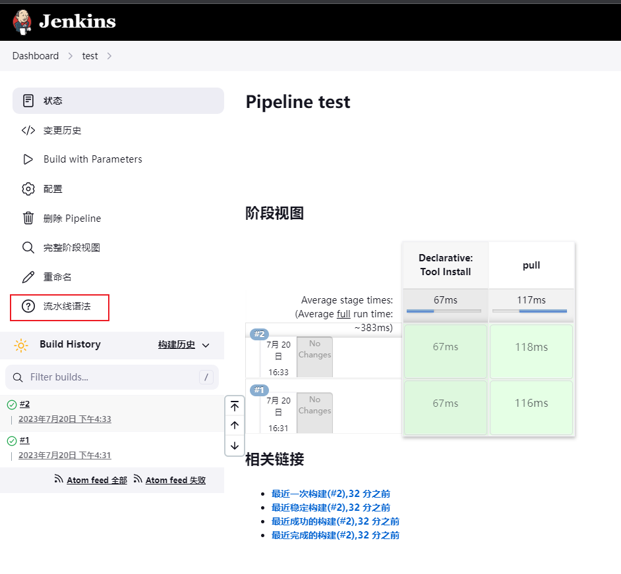This screenshot has width=621, height=574.
Task: Click the 2023年7月20日 下午4:31 timestamp link
Action: tap(65, 456)
